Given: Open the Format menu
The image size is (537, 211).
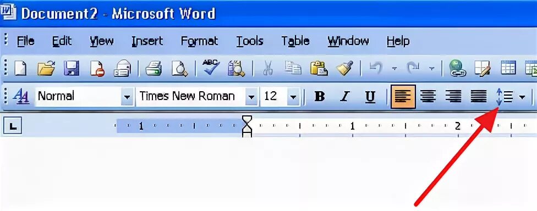Looking at the screenshot, I should point(199,41).
